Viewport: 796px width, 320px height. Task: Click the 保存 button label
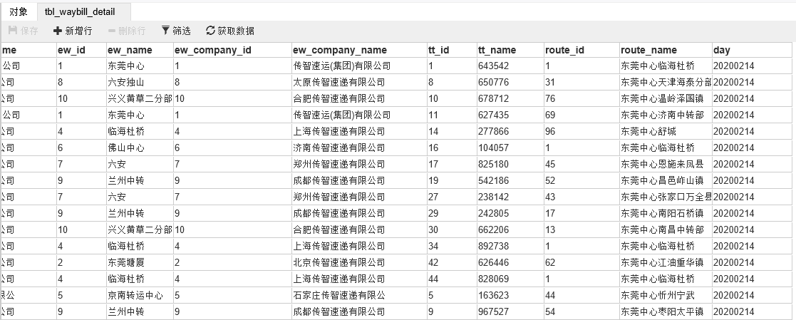(29, 31)
